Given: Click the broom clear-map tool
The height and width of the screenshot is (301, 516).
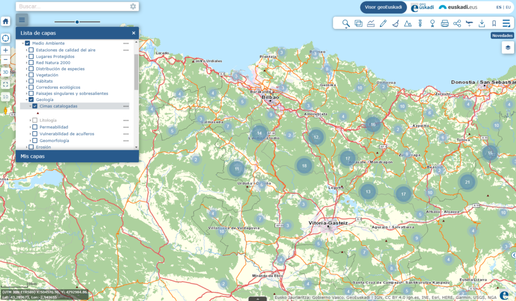Looking at the screenshot, I should tap(396, 23).
